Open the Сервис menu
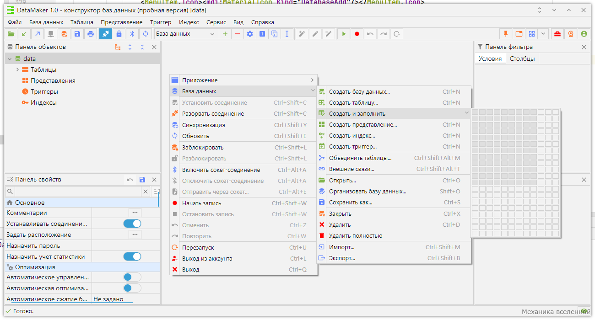595x320 pixels. click(216, 22)
